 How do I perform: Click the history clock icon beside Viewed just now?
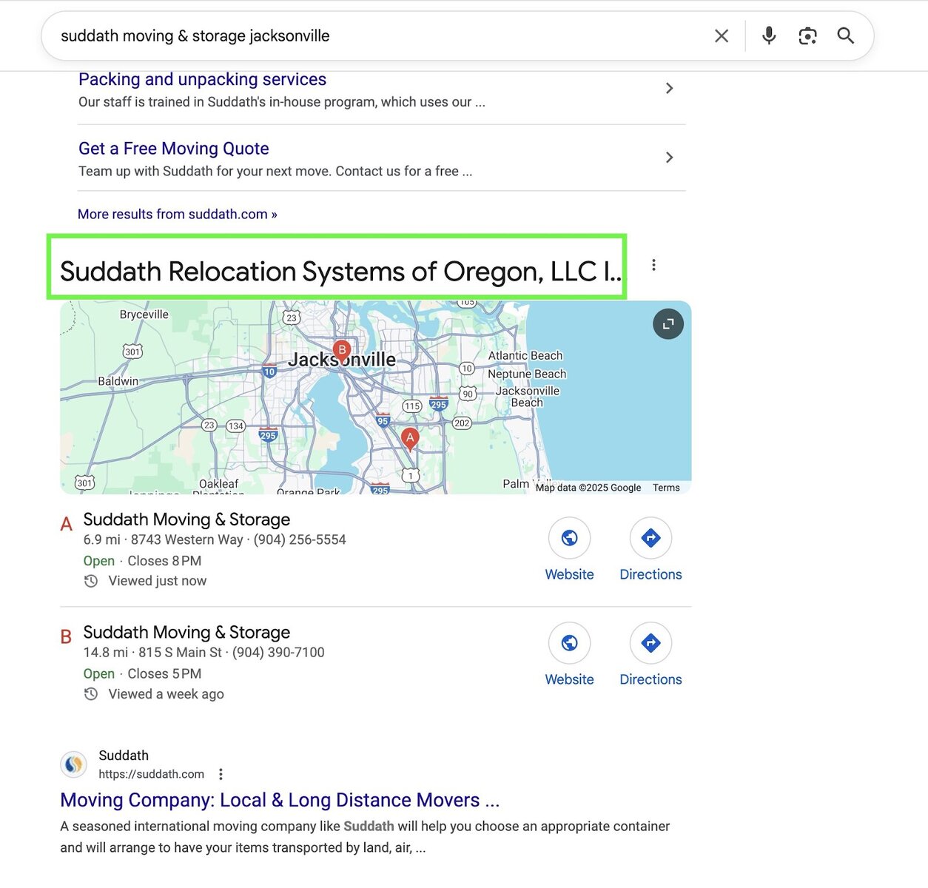91,582
